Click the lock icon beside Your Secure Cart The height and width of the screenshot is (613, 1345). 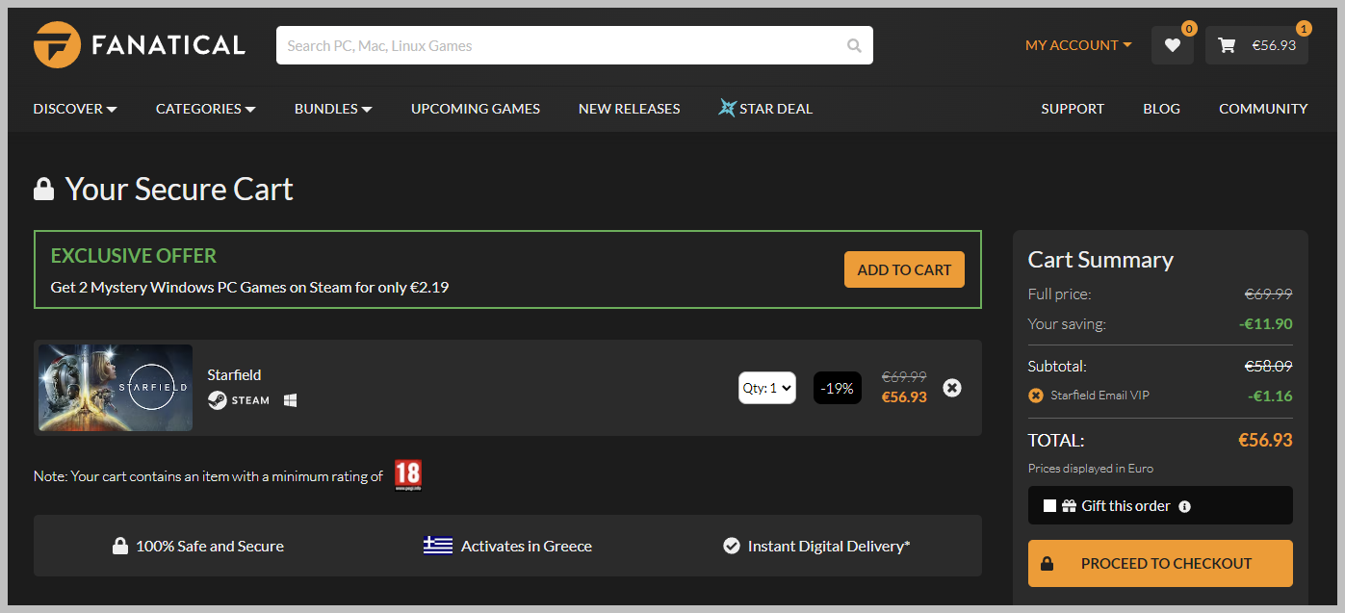pos(43,189)
